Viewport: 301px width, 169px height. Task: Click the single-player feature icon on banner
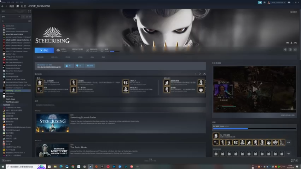(x=291, y=43)
